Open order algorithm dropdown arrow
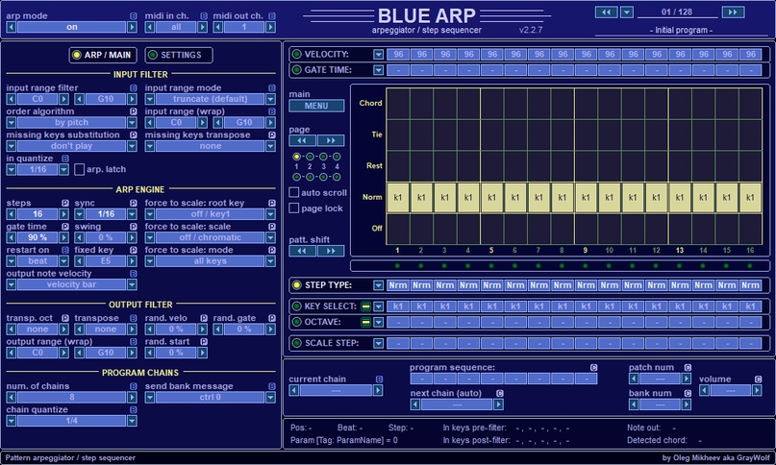The width and height of the screenshot is (776, 465). pyautogui.click(x=132, y=123)
